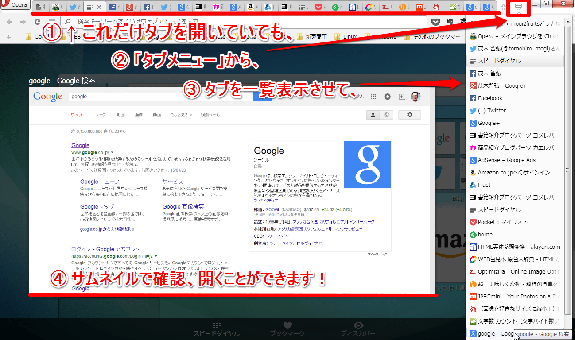Select 'Opera – メインブラウザを' in tab list
This screenshot has width=575, height=340.
515,36
